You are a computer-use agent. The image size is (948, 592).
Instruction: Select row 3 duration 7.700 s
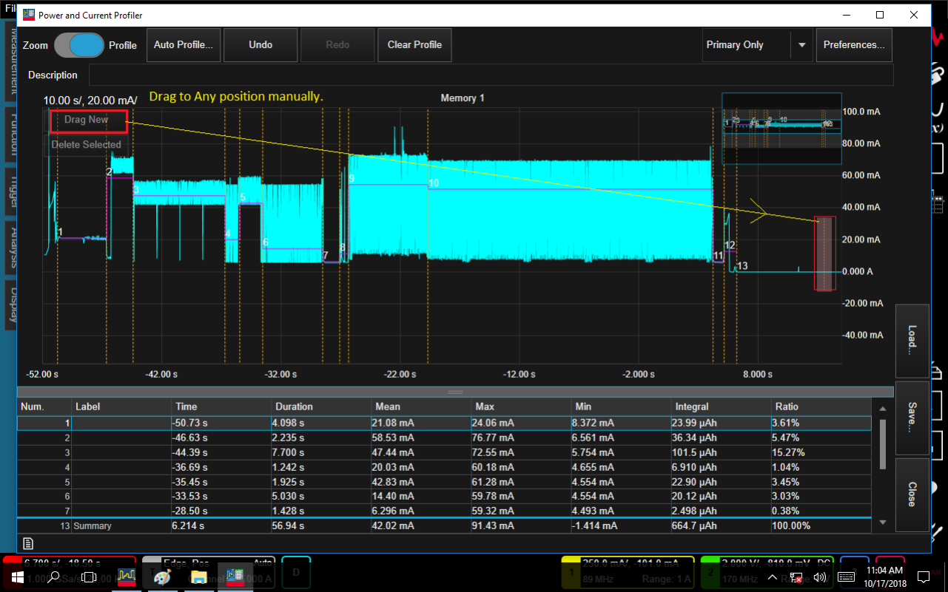click(321, 452)
